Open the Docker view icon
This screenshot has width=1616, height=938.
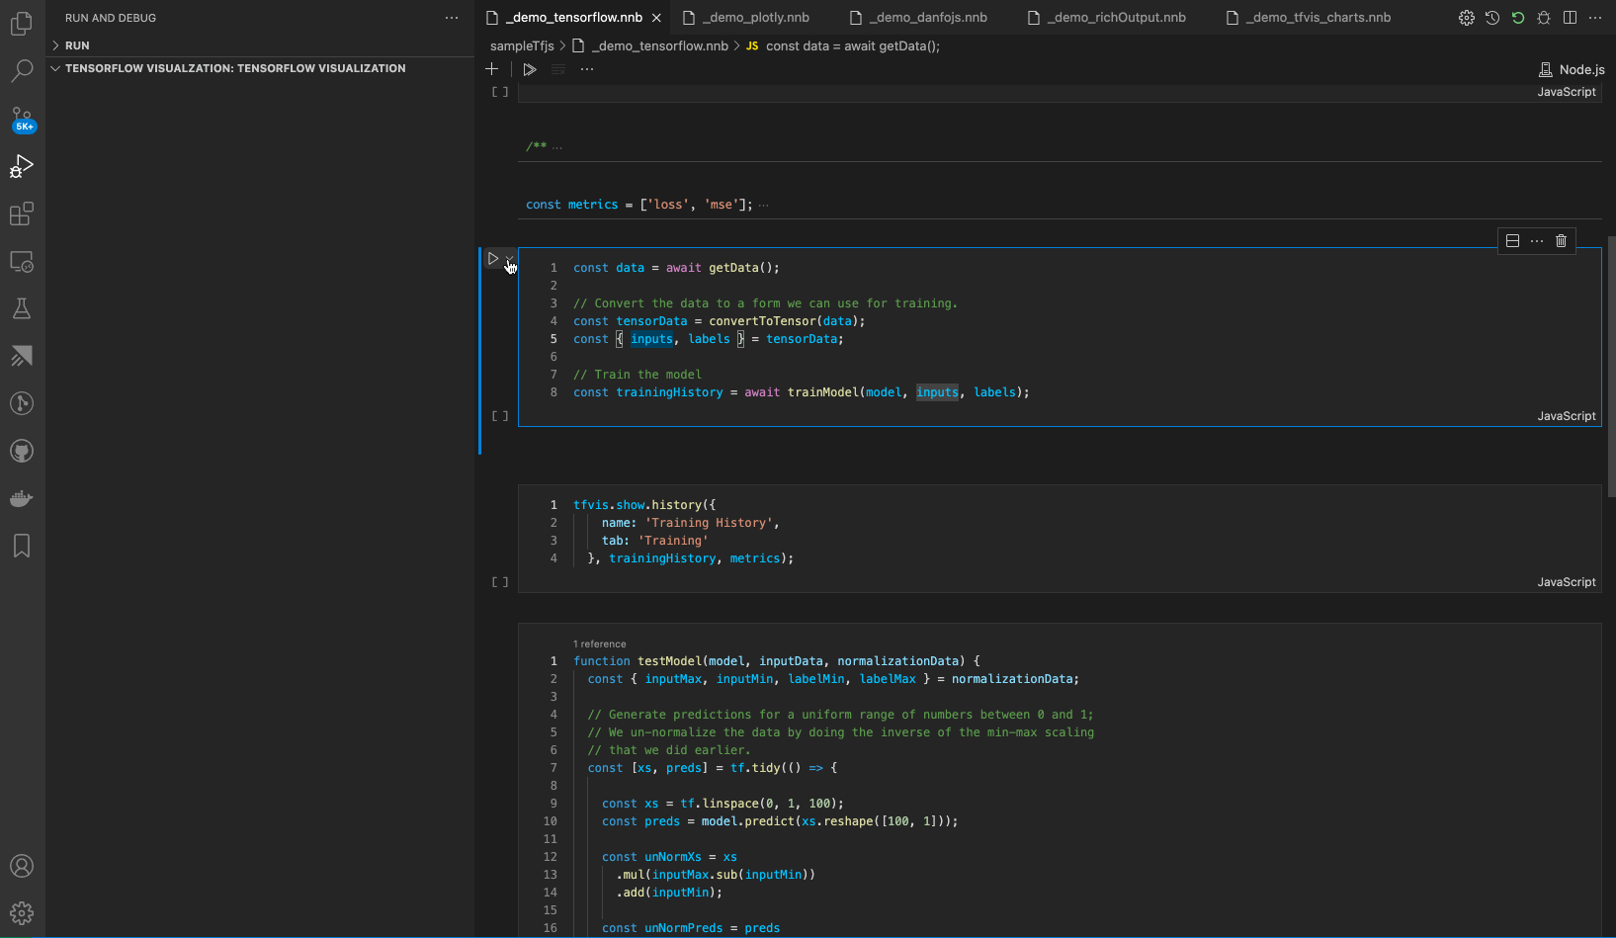22,498
